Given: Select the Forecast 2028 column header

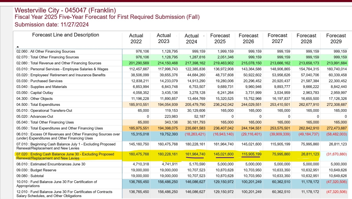Looking at the screenshot, I should coord(306,39).
